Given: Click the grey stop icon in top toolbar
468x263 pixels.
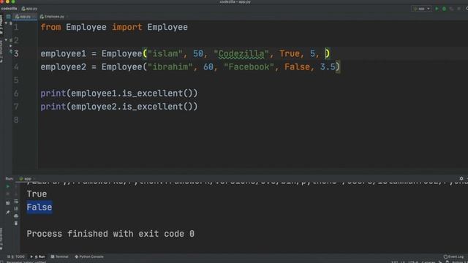Looking at the screenshot, I should click(x=459, y=9).
